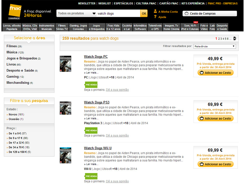Click the Watch Dogs PC cover thumbnail

65,64
